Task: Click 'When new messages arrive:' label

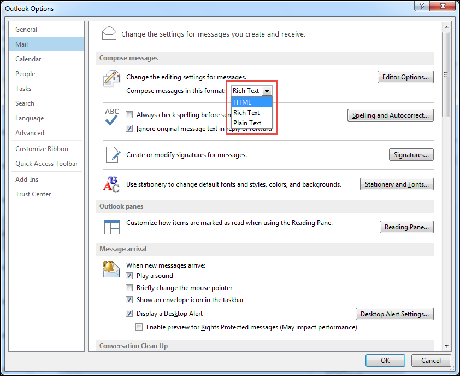Action: (166, 265)
